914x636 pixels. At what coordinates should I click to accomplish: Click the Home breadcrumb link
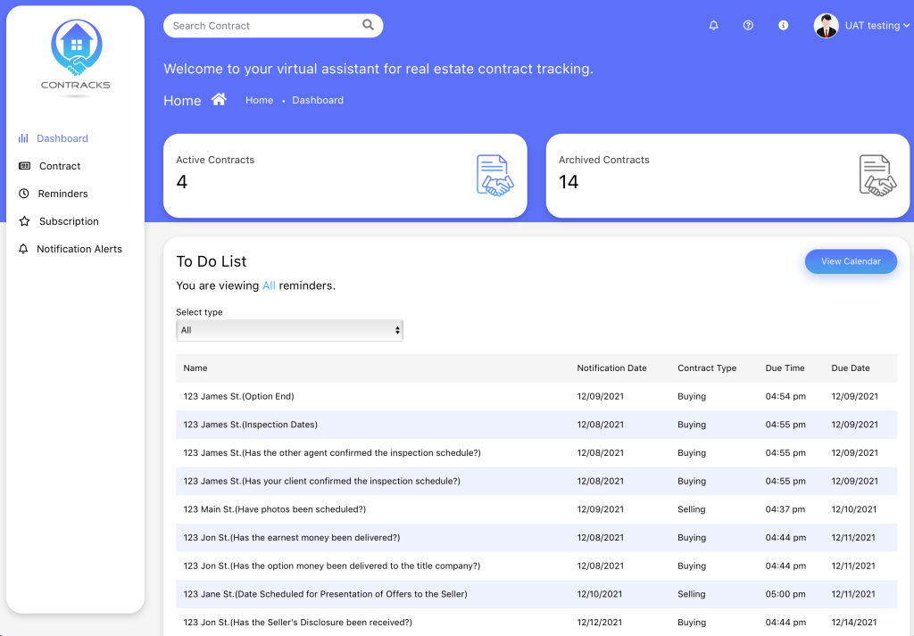[259, 100]
